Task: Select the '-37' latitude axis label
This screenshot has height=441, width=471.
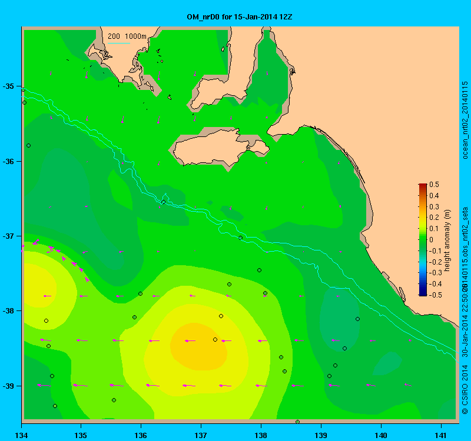Action: [8, 236]
